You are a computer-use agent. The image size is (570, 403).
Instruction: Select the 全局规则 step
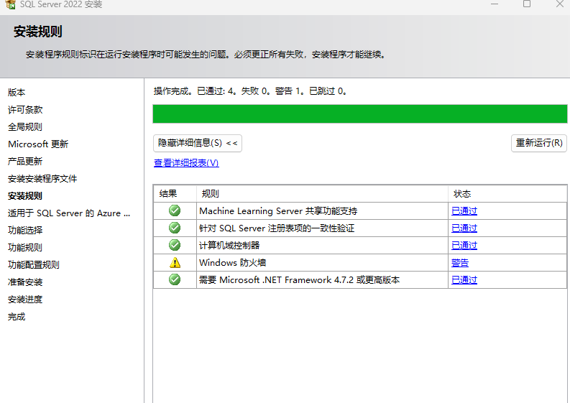point(25,127)
